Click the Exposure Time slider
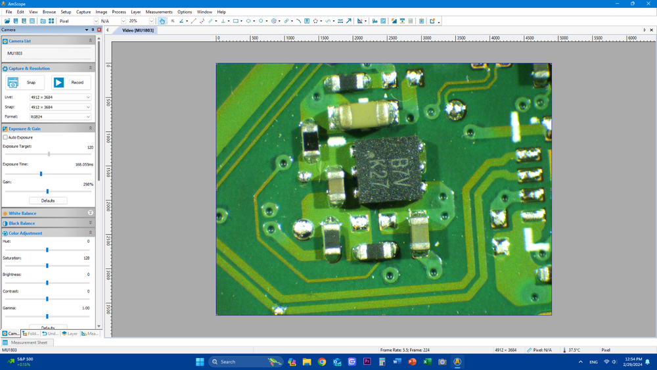The width and height of the screenshot is (657, 370). [x=41, y=174]
